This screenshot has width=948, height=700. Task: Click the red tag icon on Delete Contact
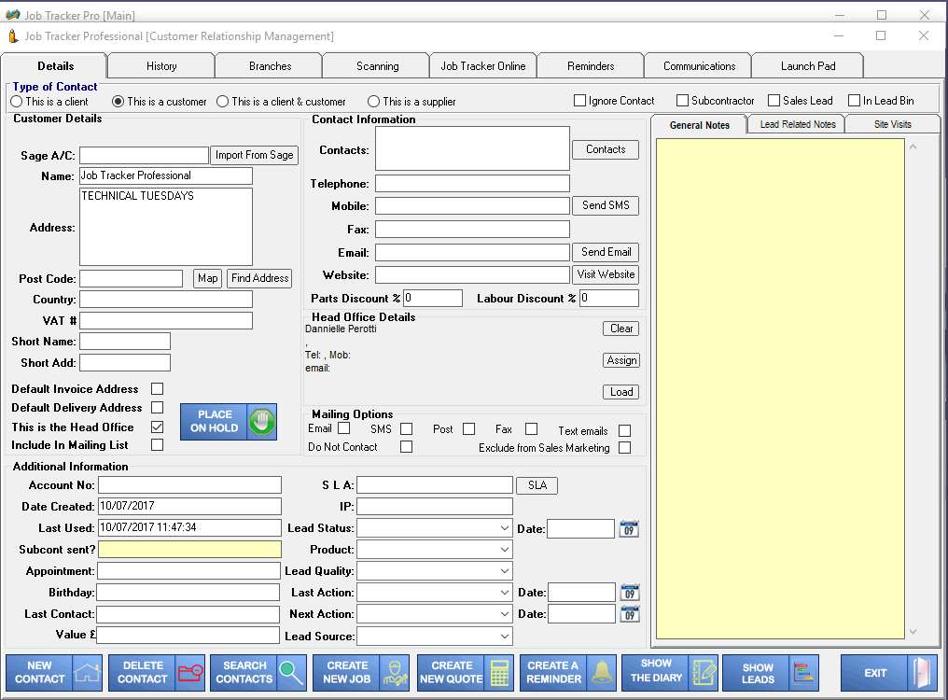click(189, 672)
